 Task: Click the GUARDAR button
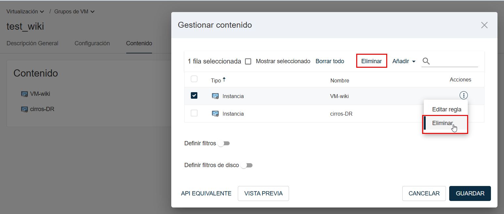point(470,193)
